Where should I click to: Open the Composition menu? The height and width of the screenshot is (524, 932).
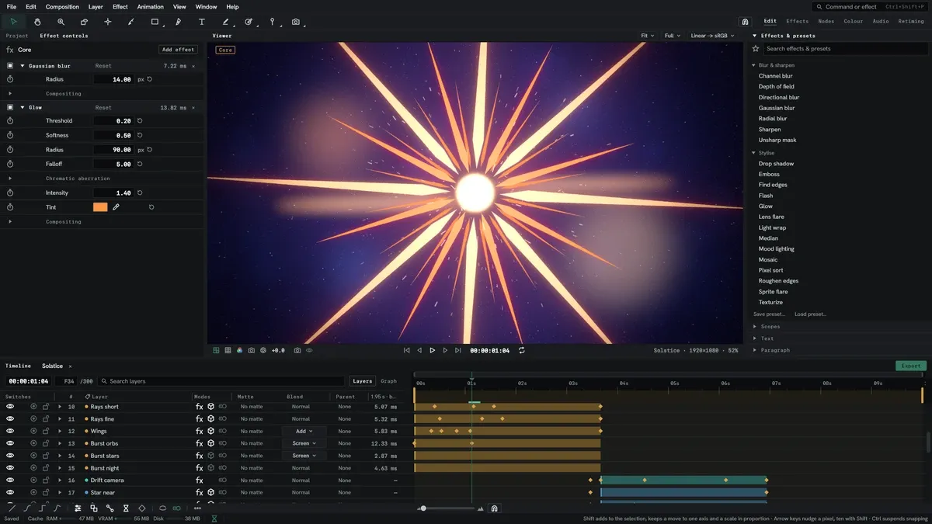[x=62, y=7]
